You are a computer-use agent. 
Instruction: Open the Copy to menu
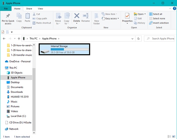pos(66,19)
